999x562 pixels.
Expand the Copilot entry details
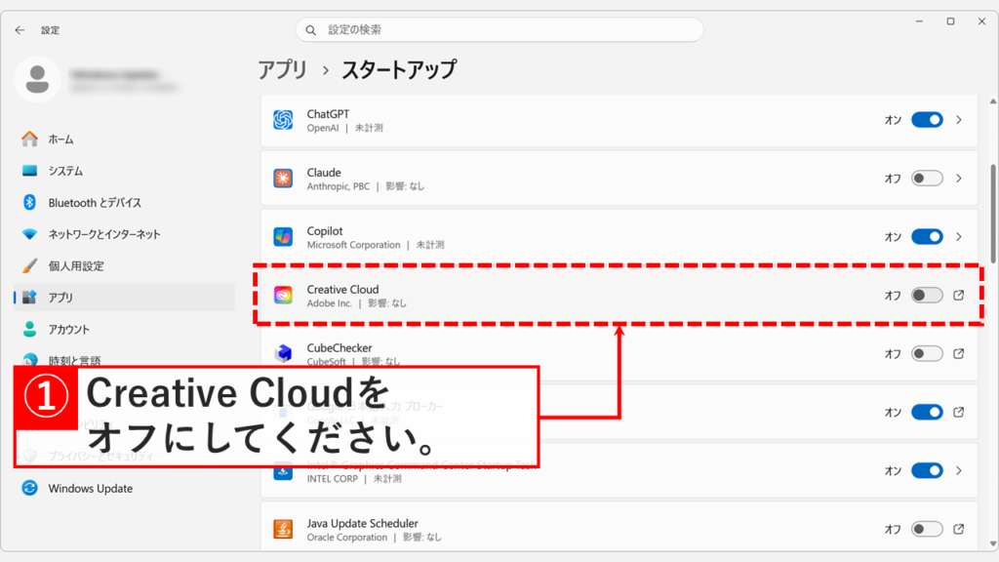961,236
